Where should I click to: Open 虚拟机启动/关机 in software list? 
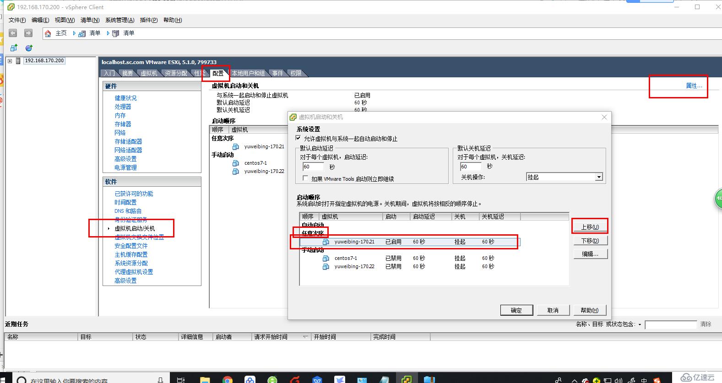tap(135, 228)
